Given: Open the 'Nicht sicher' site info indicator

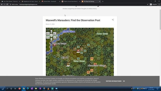Looking at the screenshot, I should pyautogui.click(x=14, y=5).
